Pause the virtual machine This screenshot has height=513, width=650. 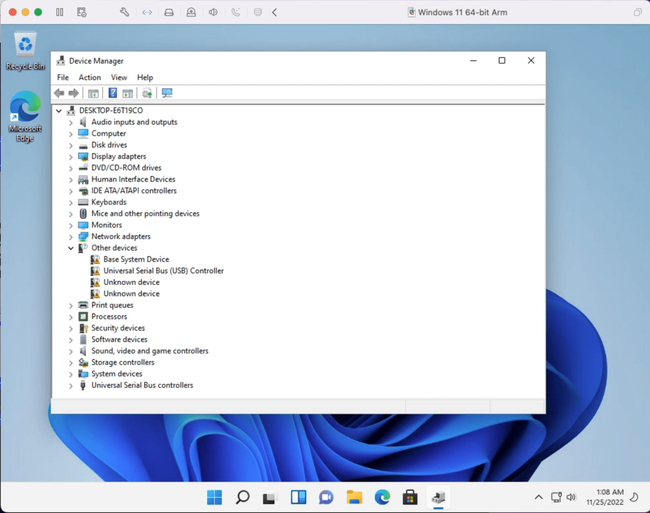pyautogui.click(x=60, y=12)
